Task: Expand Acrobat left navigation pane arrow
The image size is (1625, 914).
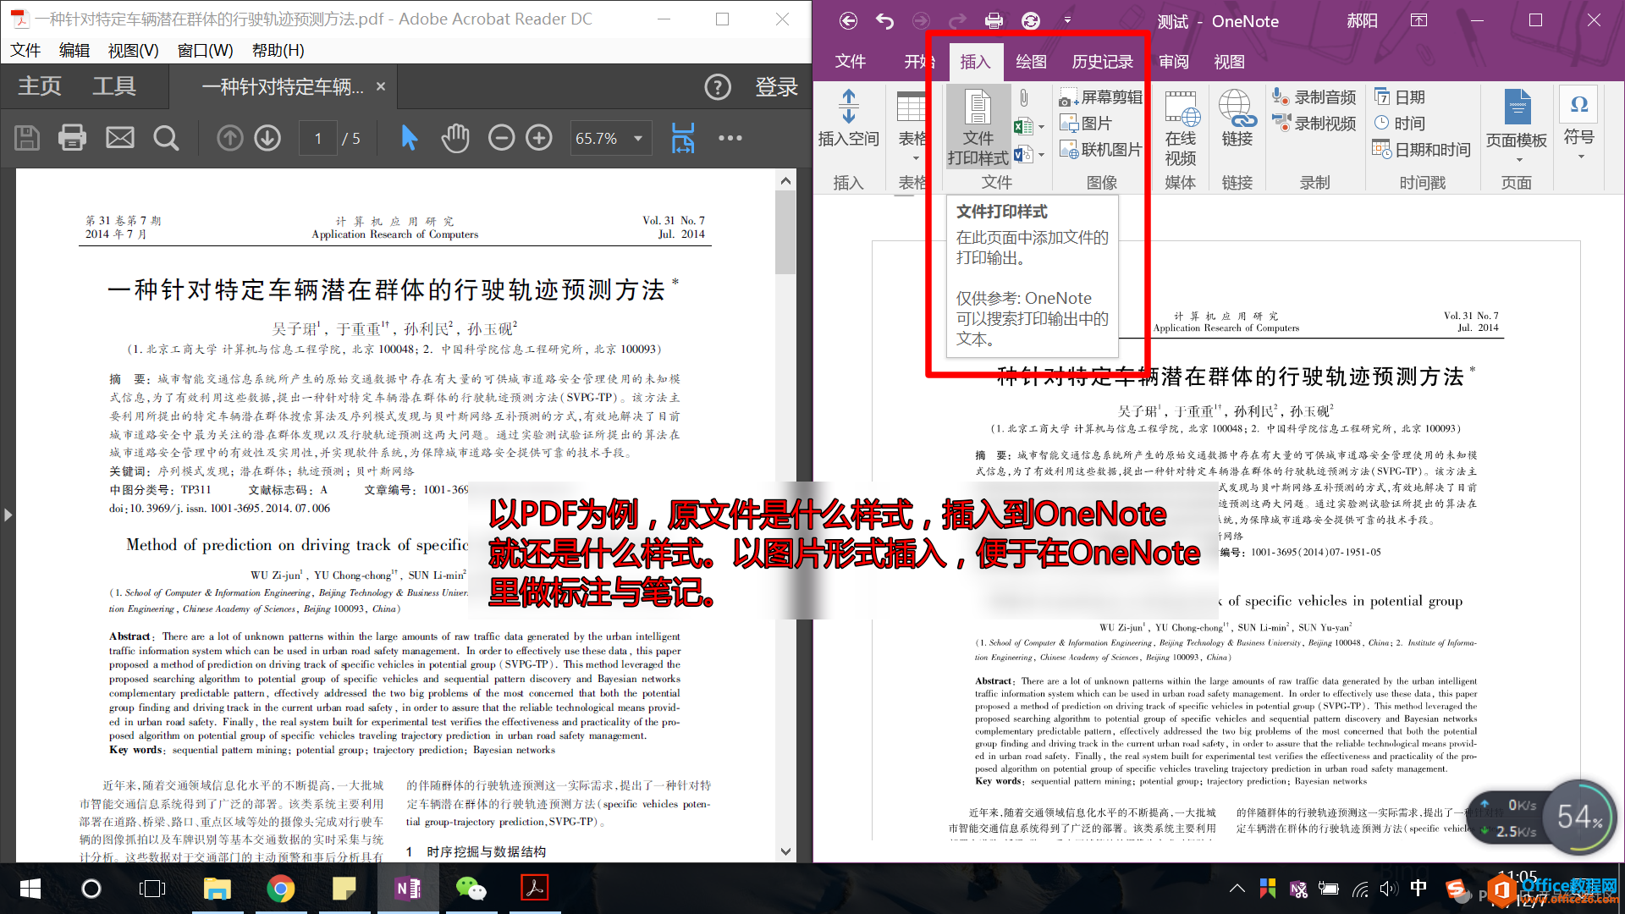Action: pyautogui.click(x=8, y=515)
